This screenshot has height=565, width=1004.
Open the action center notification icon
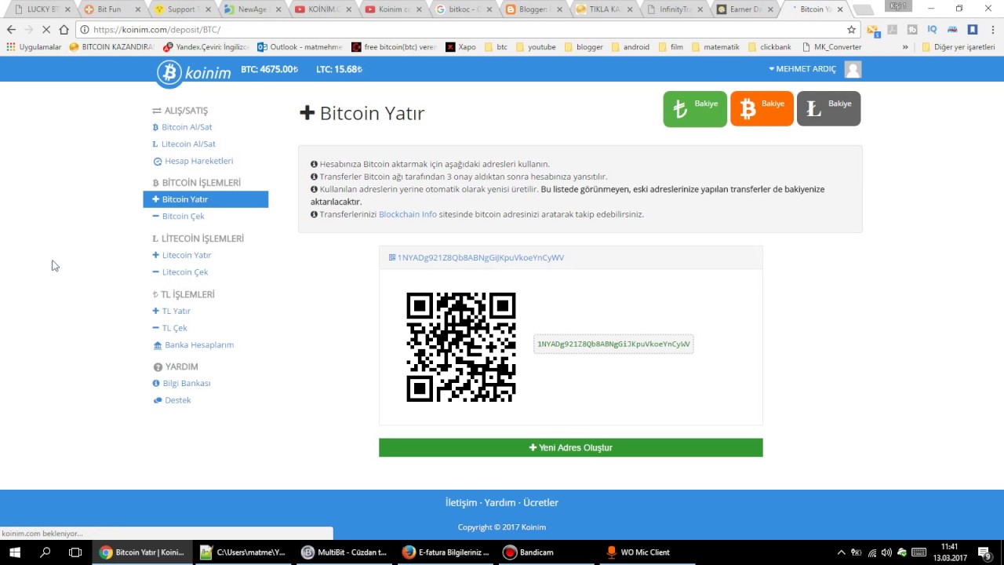984,552
